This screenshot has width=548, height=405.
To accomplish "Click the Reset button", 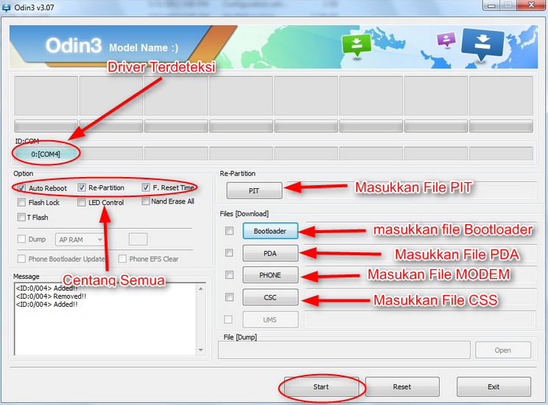I will pos(402,387).
